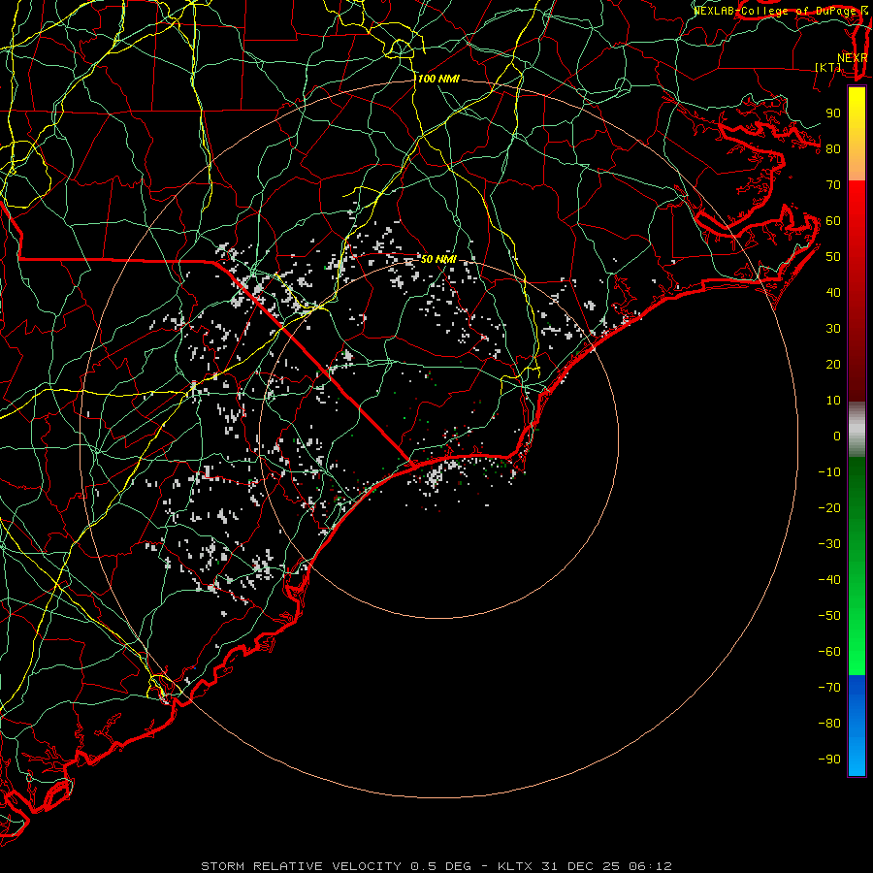The height and width of the screenshot is (873, 873).
Task: Click the positive '10' value on the scale
Action: (x=833, y=401)
